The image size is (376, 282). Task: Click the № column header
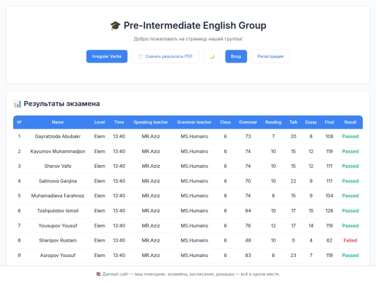tap(19, 123)
